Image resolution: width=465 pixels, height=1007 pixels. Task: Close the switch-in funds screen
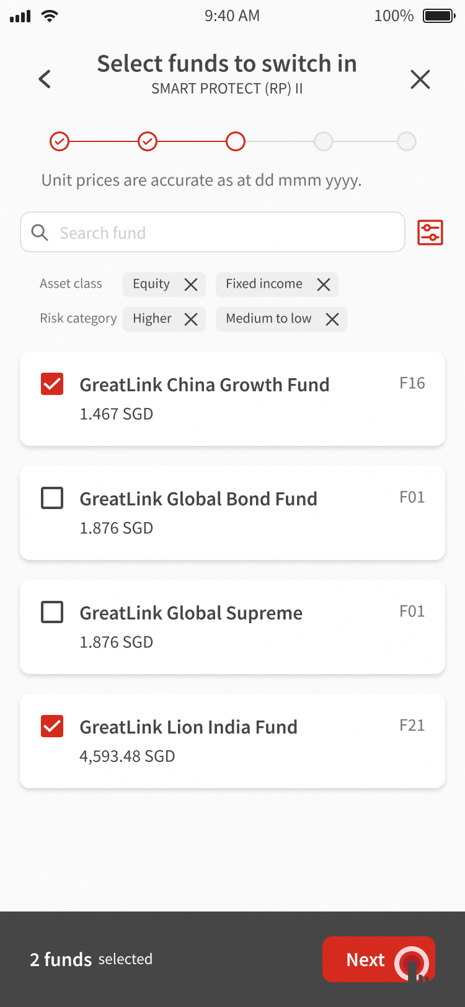(420, 79)
